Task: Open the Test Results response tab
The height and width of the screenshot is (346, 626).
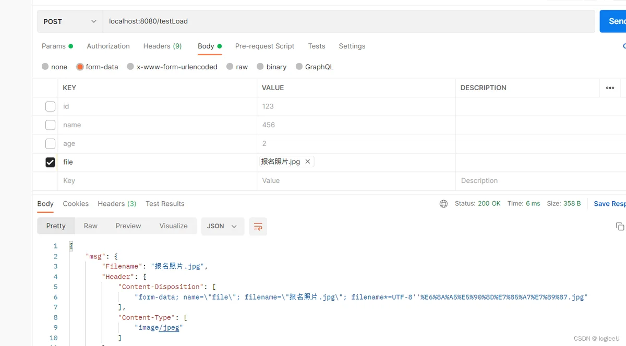Action: point(165,204)
